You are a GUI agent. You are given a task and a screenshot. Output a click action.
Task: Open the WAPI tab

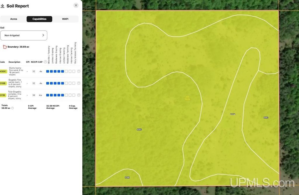point(65,19)
